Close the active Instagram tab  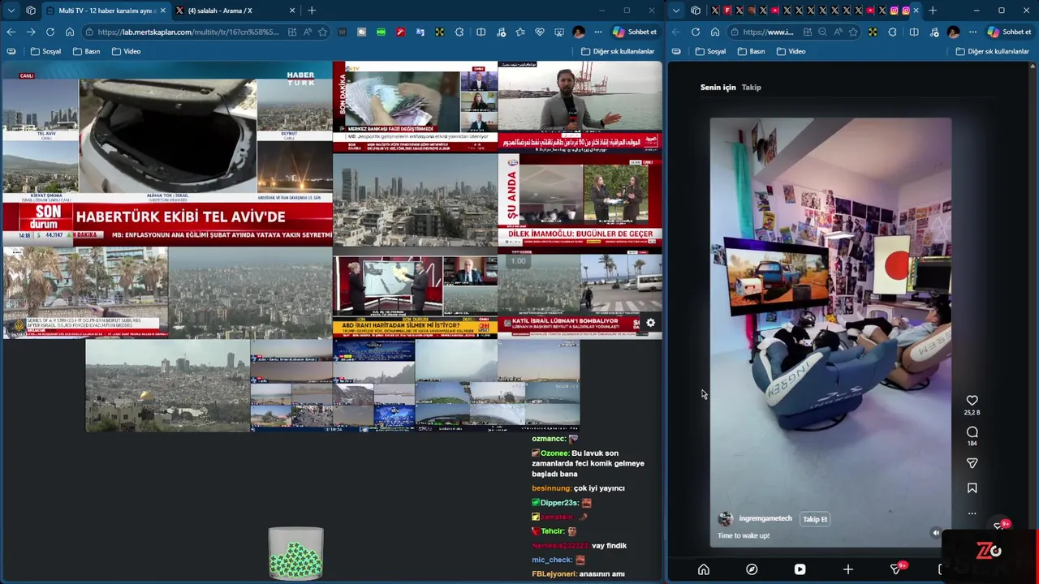(x=916, y=11)
